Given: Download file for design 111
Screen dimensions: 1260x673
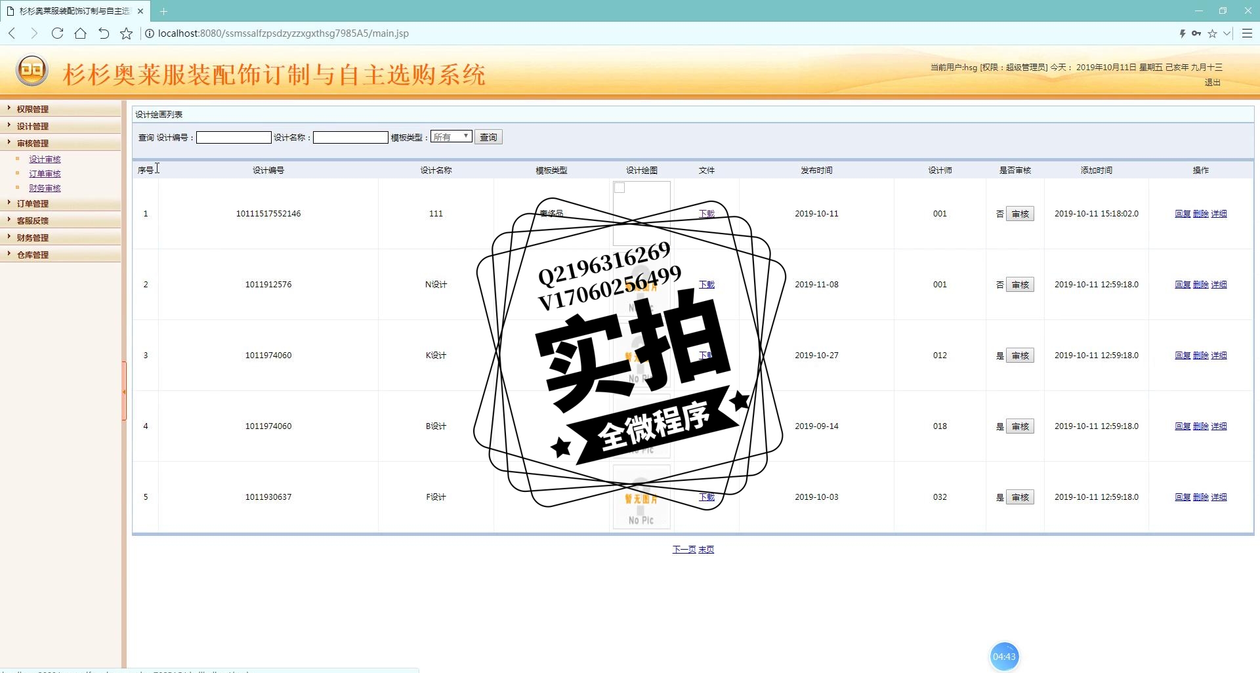Looking at the screenshot, I should point(707,214).
